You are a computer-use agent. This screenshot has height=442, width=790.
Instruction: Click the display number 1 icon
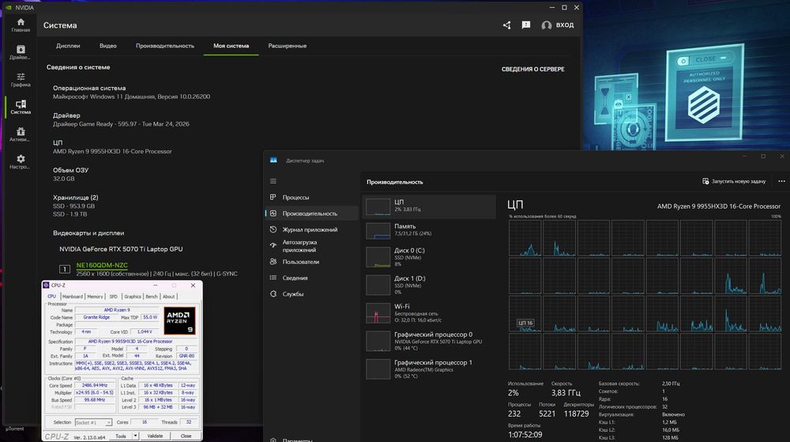[x=65, y=269]
